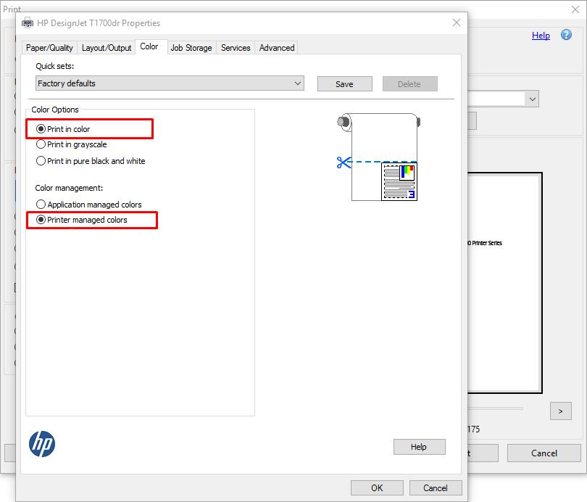
Task: Click the paper roll preview image
Action: point(378,157)
